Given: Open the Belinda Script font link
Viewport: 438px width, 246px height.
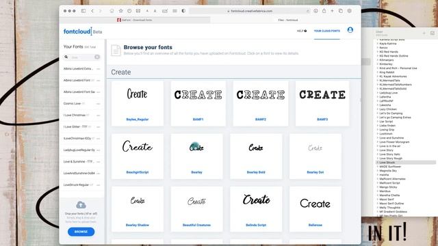Looking at the screenshot, I should point(256,225).
